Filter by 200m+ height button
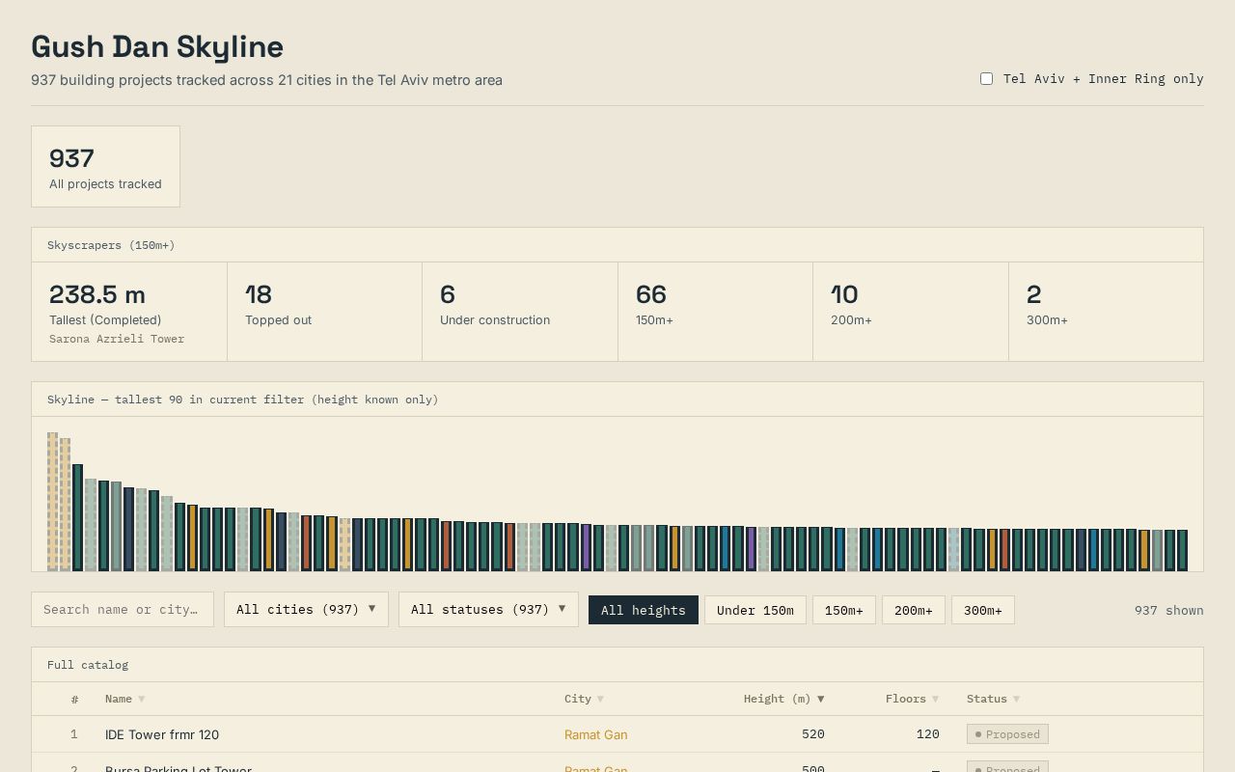 [x=914, y=610]
